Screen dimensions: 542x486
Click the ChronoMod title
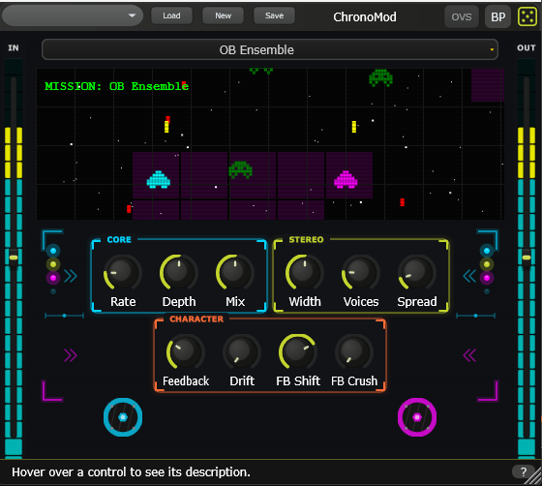pos(365,16)
